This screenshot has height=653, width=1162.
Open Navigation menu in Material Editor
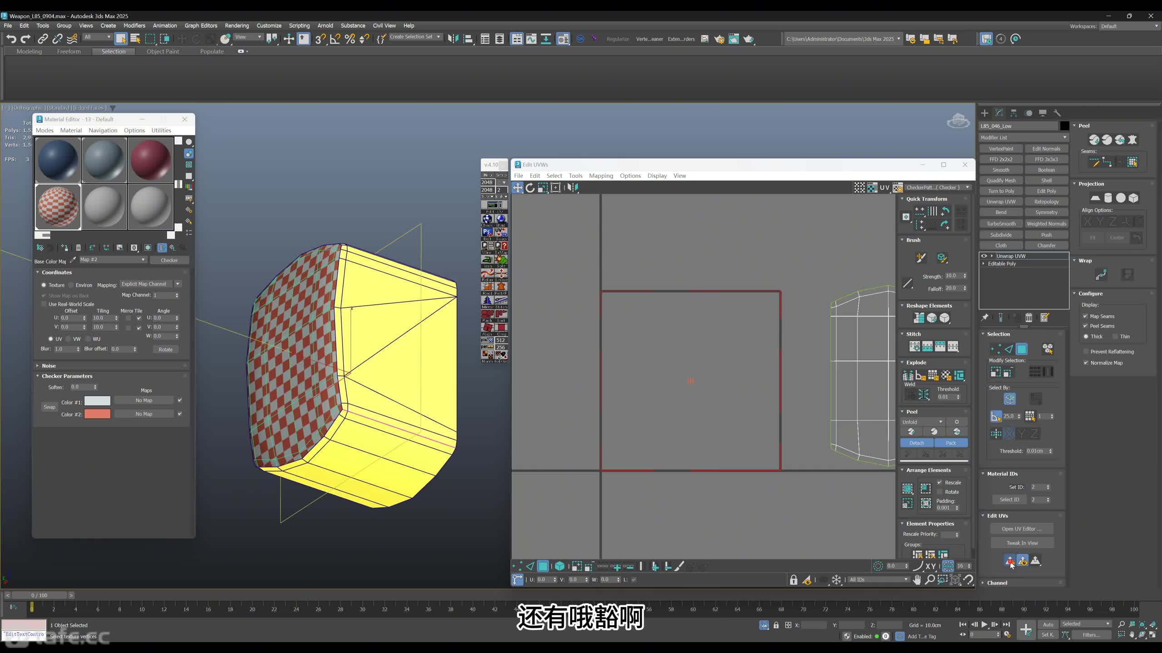coord(103,130)
